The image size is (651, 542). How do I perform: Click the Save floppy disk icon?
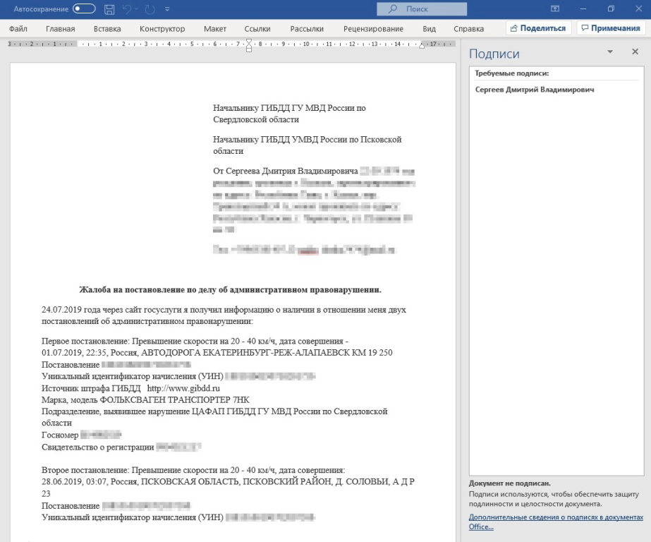click(109, 9)
